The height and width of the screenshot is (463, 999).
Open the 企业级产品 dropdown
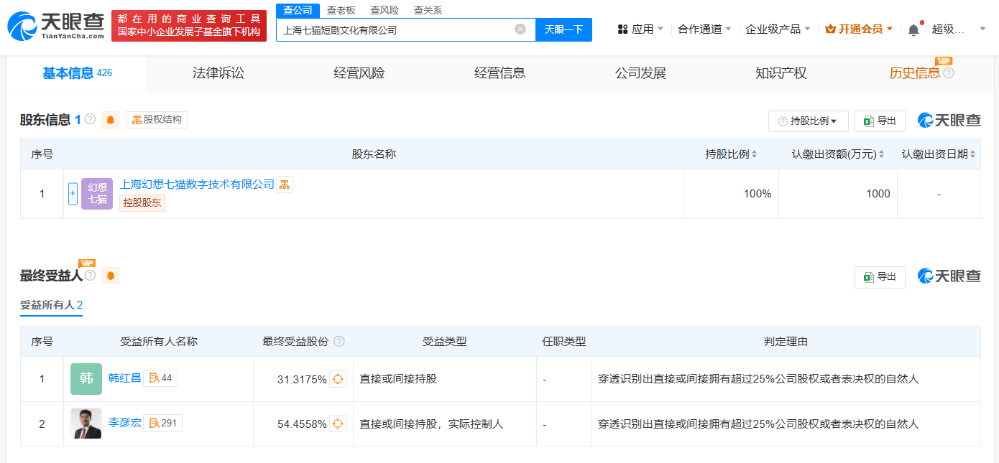778,29
